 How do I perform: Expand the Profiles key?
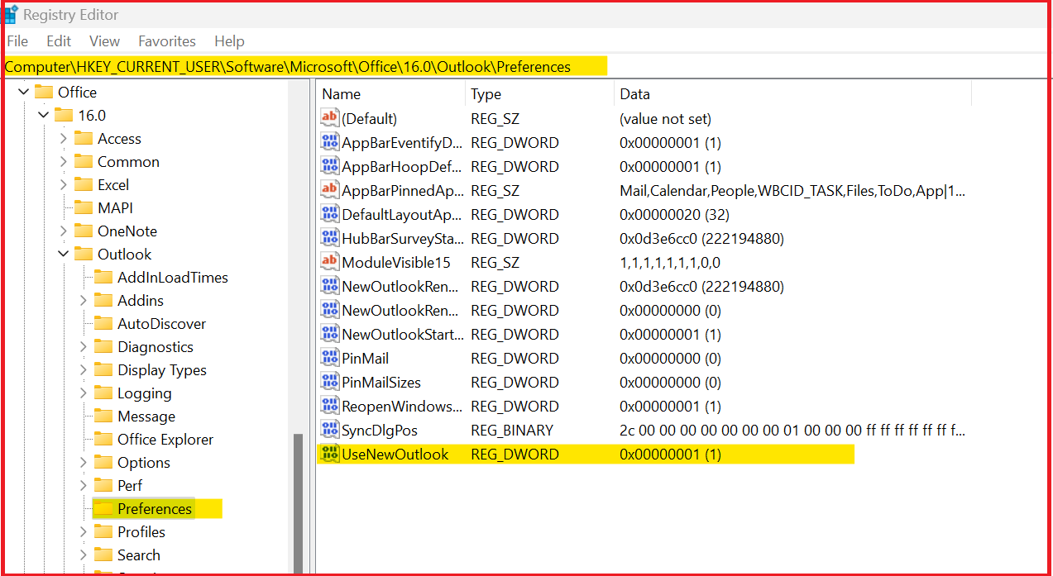83,531
